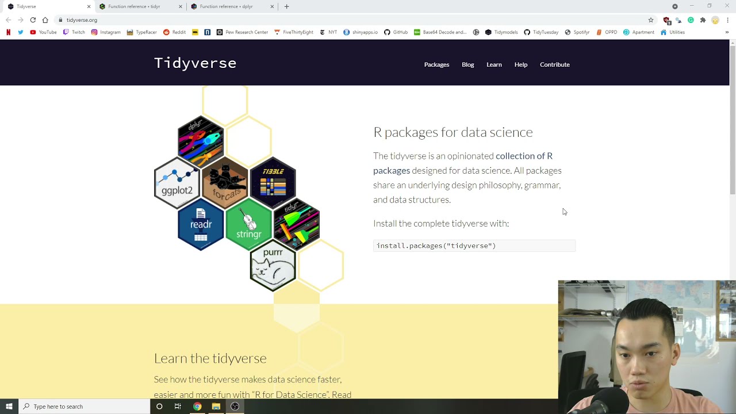Open the Reddit bookmark
736x414 pixels.
(174, 32)
